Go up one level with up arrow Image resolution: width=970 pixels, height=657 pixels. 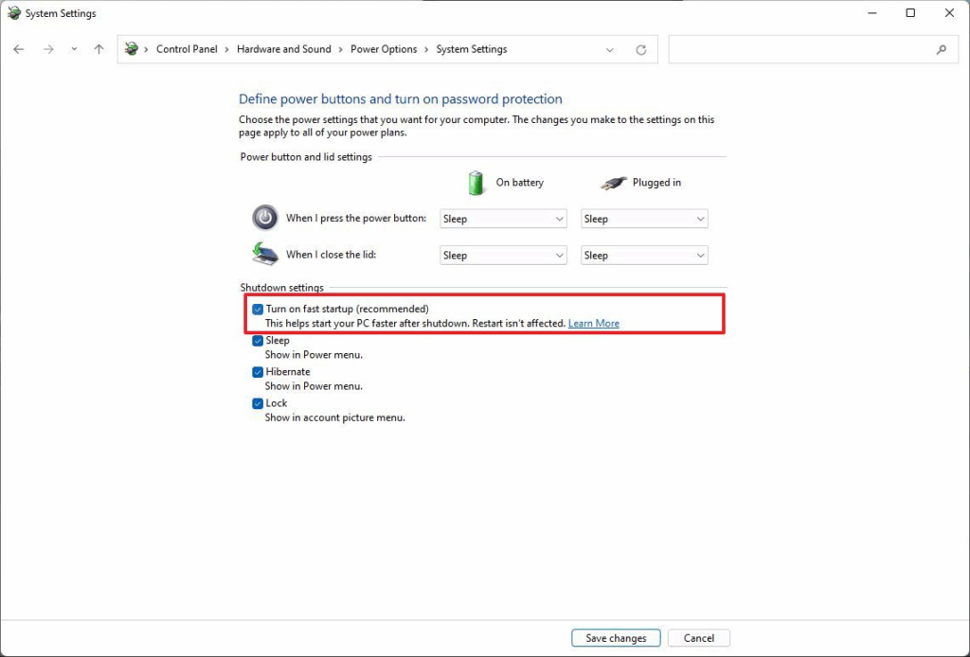click(99, 49)
